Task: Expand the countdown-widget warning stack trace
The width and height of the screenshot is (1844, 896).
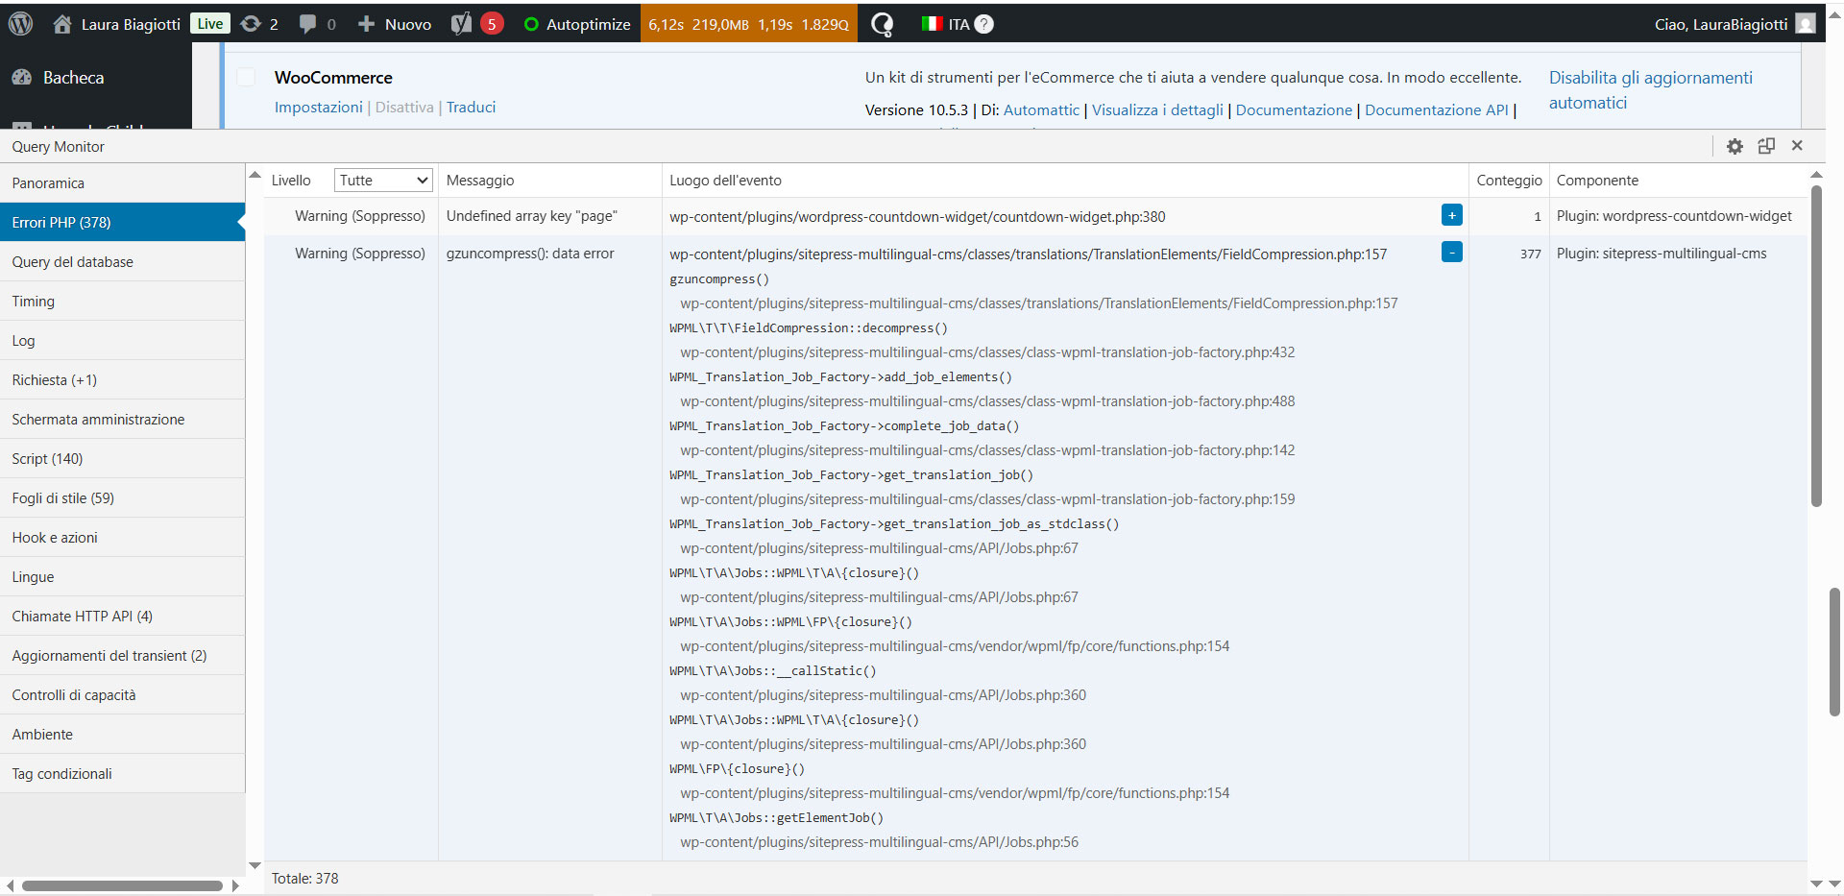Action: point(1451,215)
